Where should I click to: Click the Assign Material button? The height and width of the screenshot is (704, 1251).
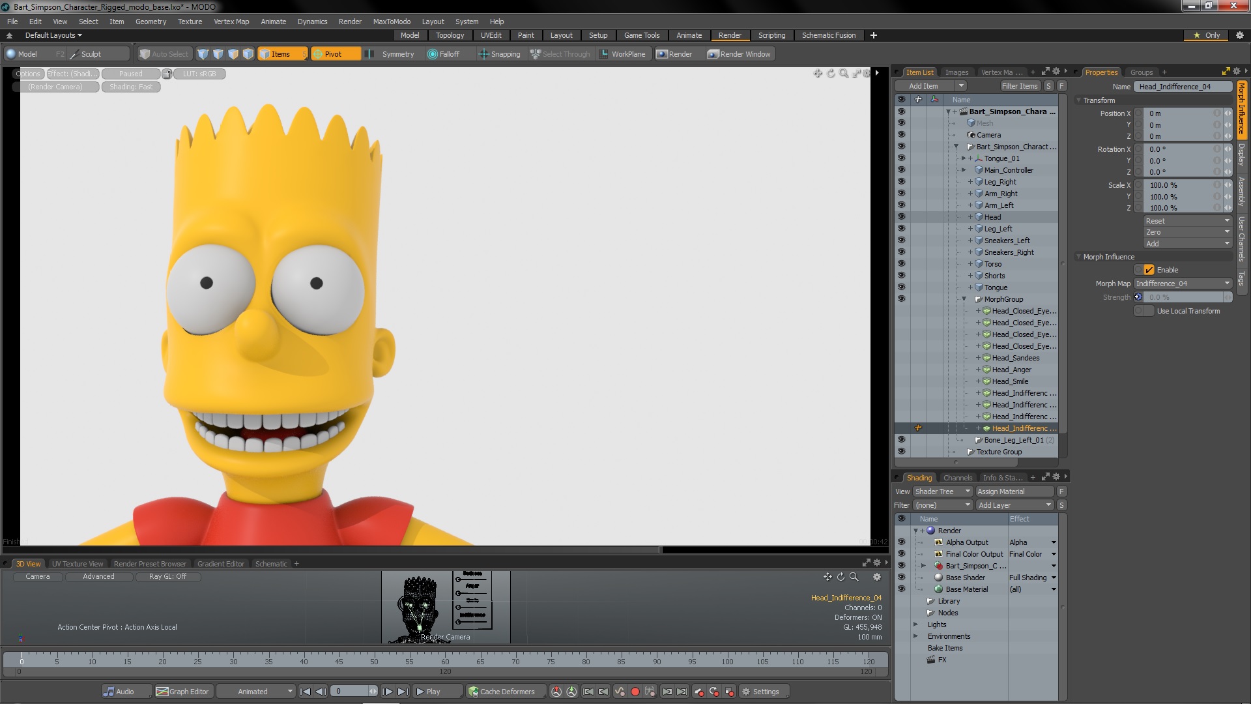click(1014, 491)
